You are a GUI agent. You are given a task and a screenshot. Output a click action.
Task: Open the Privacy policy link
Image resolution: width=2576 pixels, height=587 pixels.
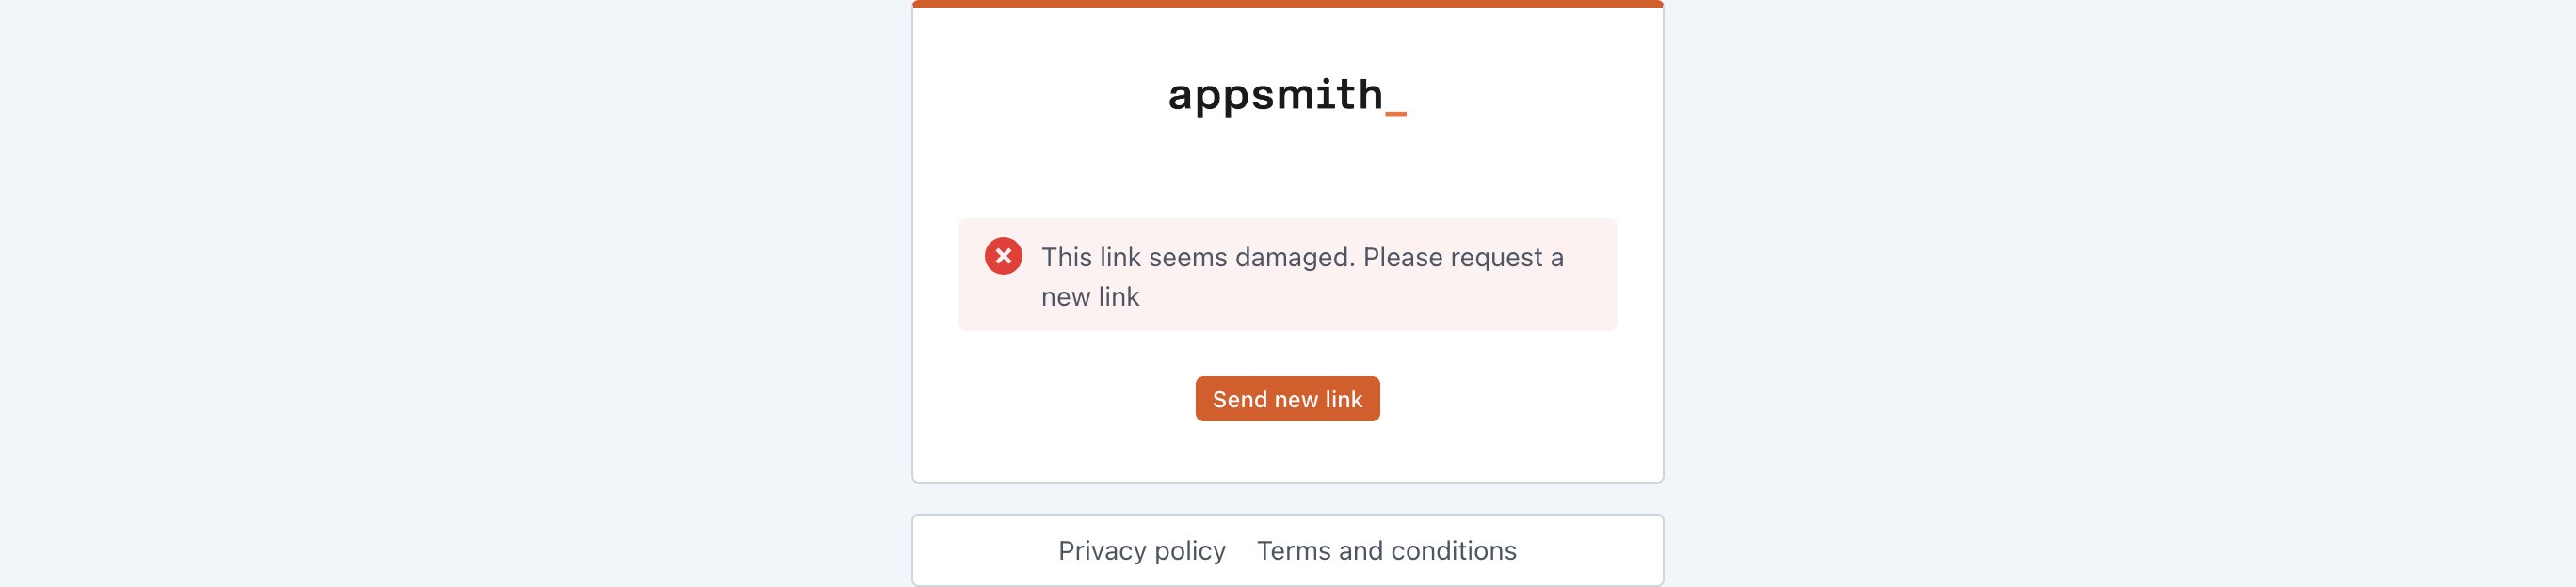pos(1141,550)
